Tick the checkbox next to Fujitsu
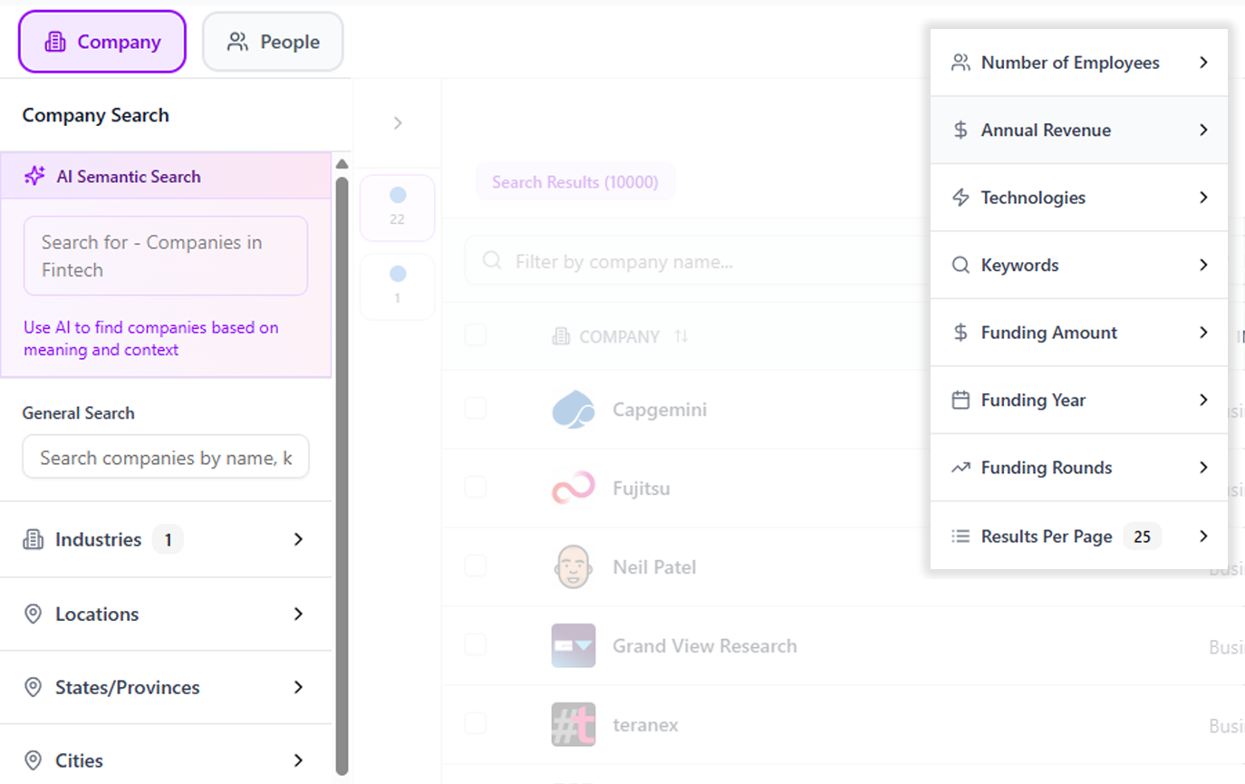Viewport: 1245px width, 784px height. [x=476, y=488]
